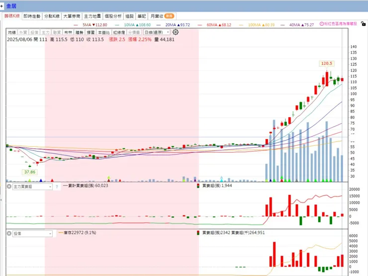The image size is (368, 276).
Task: Open the 投信 indicator dropdown in lower panel
Action: pyautogui.click(x=32, y=234)
